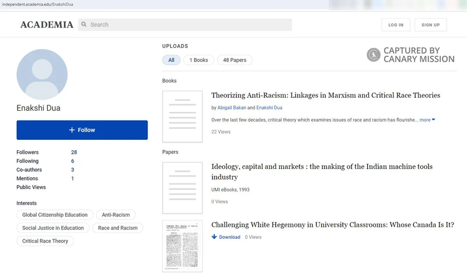
Task: Click the profile avatar placeholder image
Action: tap(42, 74)
